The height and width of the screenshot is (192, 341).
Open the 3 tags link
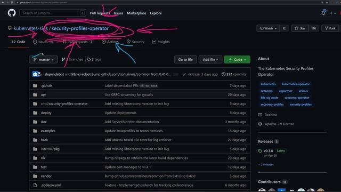[x=94, y=59]
